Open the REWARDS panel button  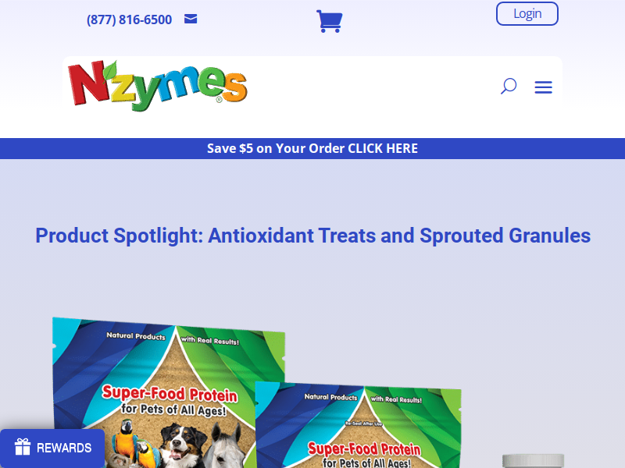[52, 448]
